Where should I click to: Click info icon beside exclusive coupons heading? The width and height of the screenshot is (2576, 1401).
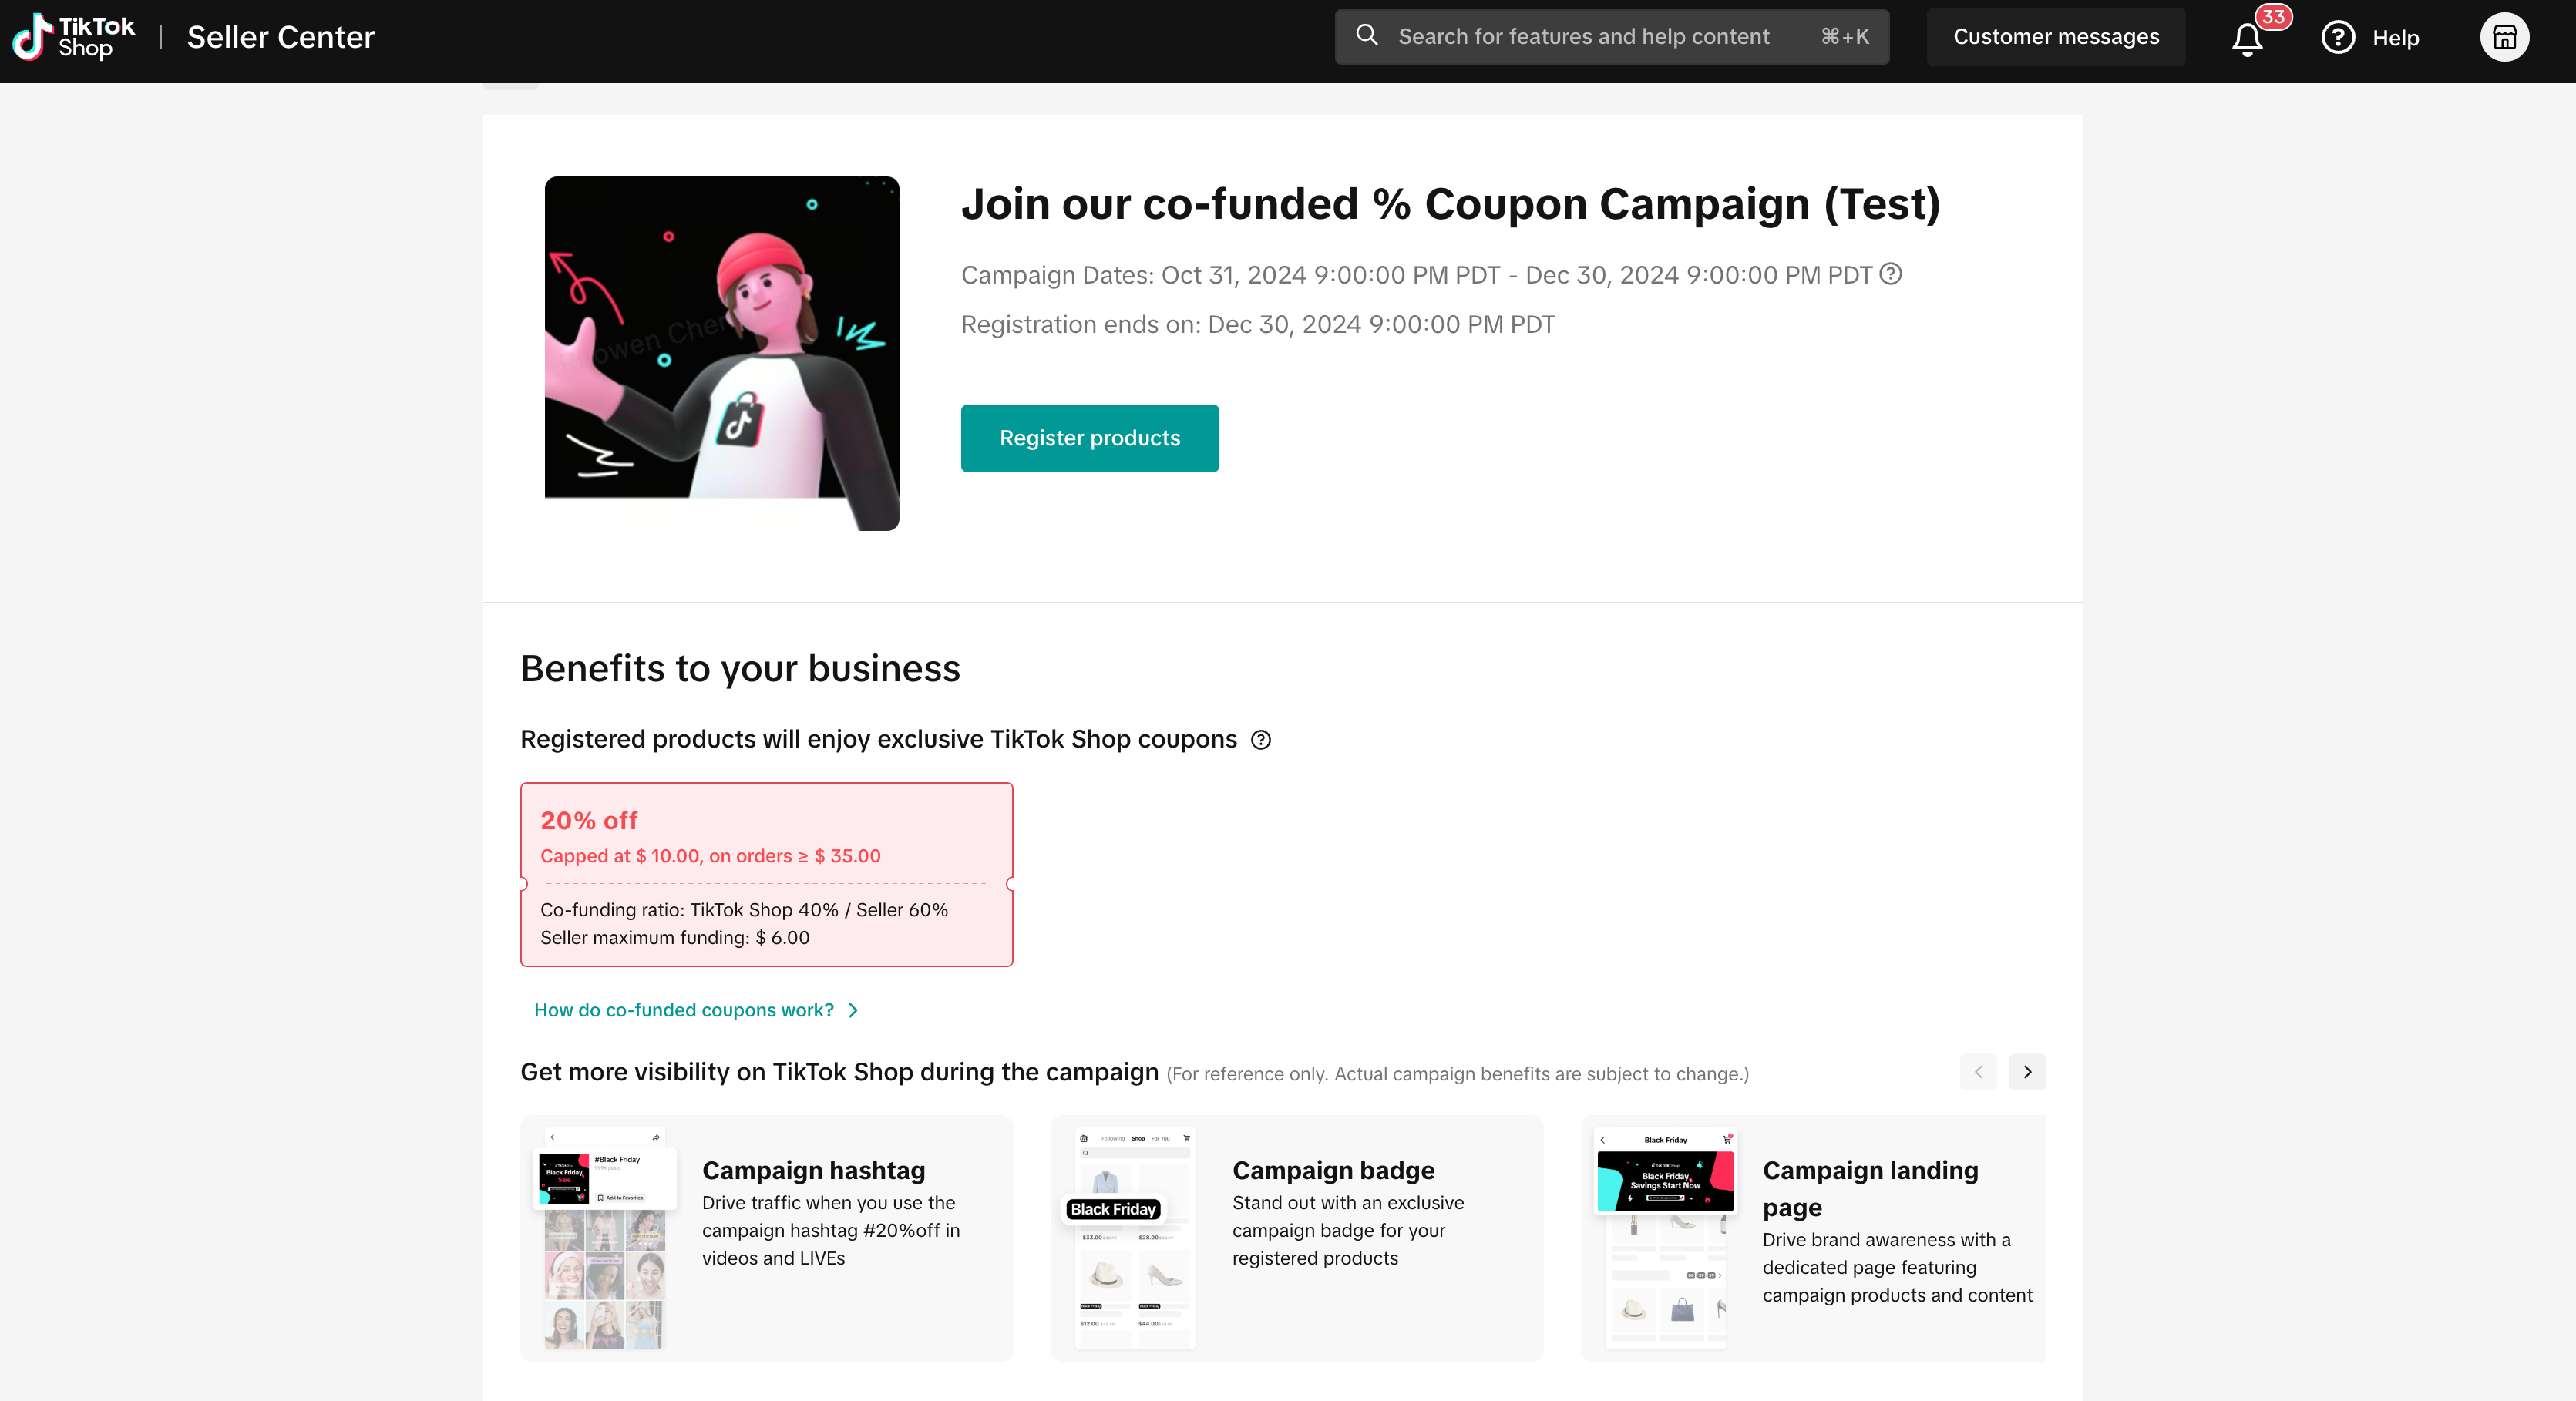(x=1261, y=740)
